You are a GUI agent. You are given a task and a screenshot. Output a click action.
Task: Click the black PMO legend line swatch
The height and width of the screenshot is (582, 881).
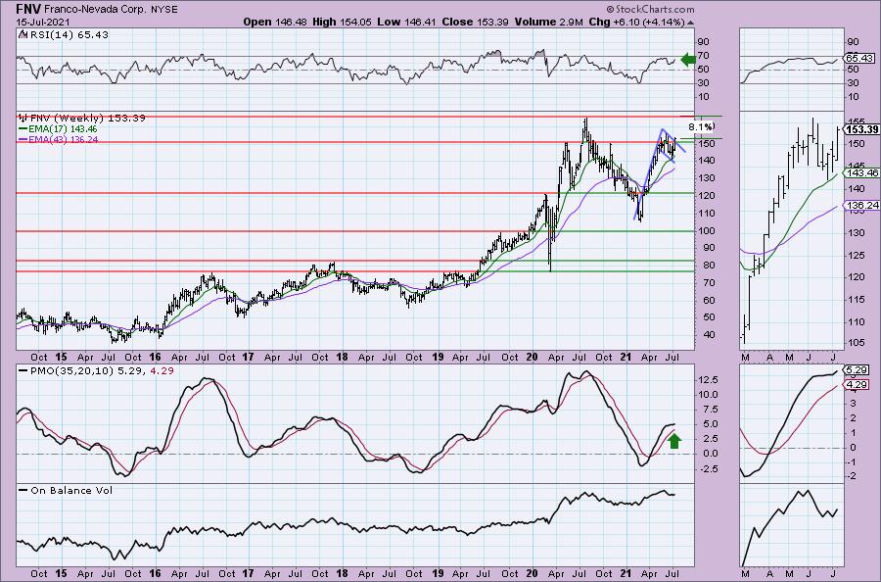(23, 371)
